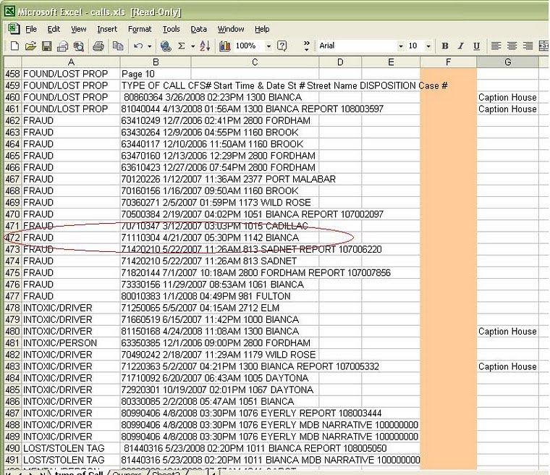Copy the selection with the Copy icon
Viewport: 550px width, 475px height.
click(118, 46)
